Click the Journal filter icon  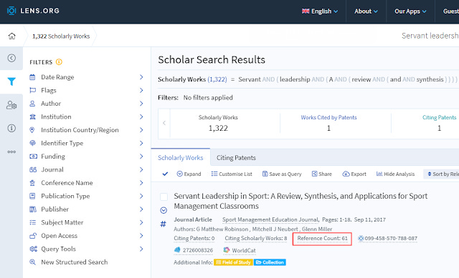33,169
